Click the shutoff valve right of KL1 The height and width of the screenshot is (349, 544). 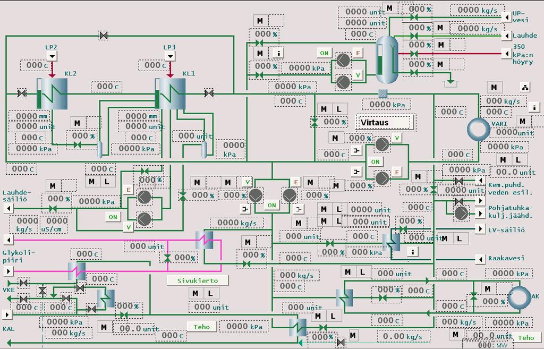click(208, 93)
